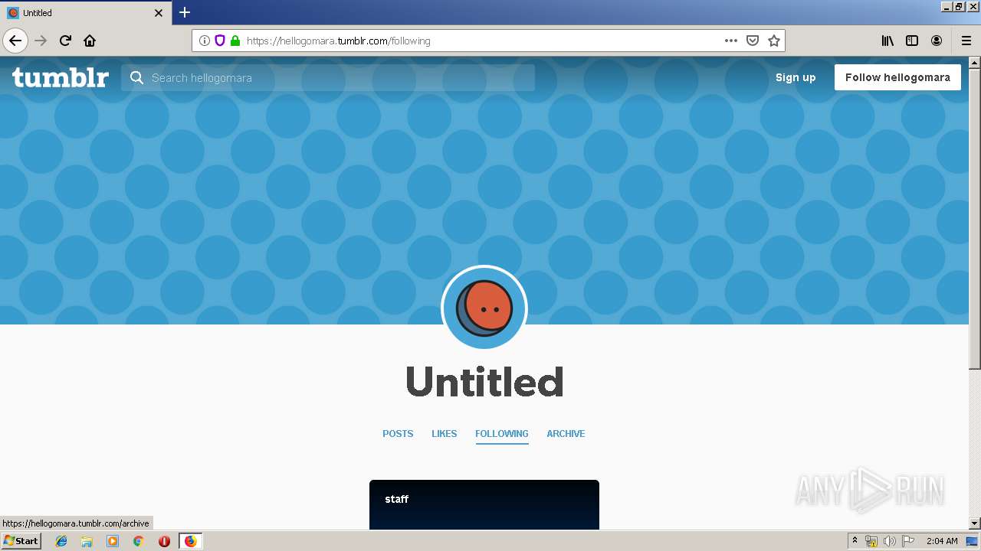Open a new browser tab
The width and height of the screenshot is (981, 551).
(x=185, y=12)
